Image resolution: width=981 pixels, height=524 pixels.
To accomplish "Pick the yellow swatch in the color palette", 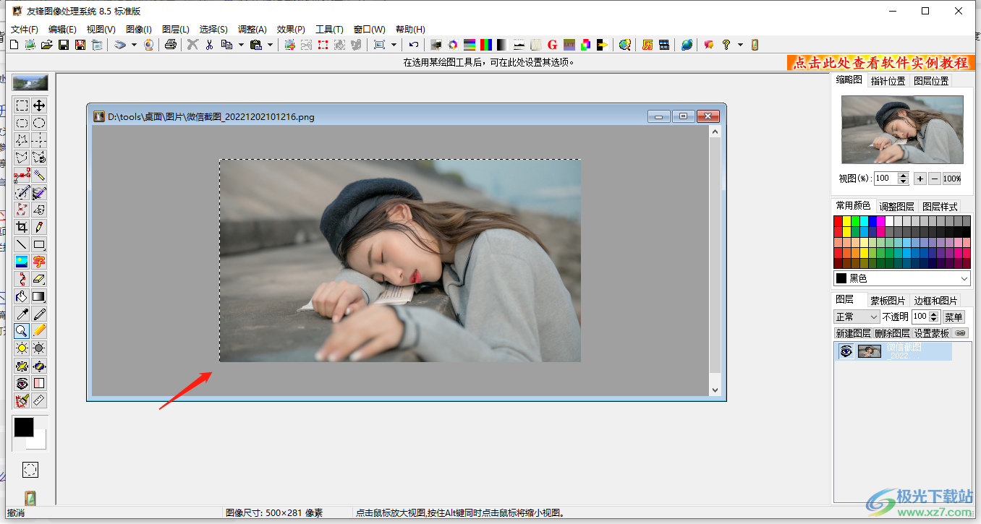I will point(847,221).
